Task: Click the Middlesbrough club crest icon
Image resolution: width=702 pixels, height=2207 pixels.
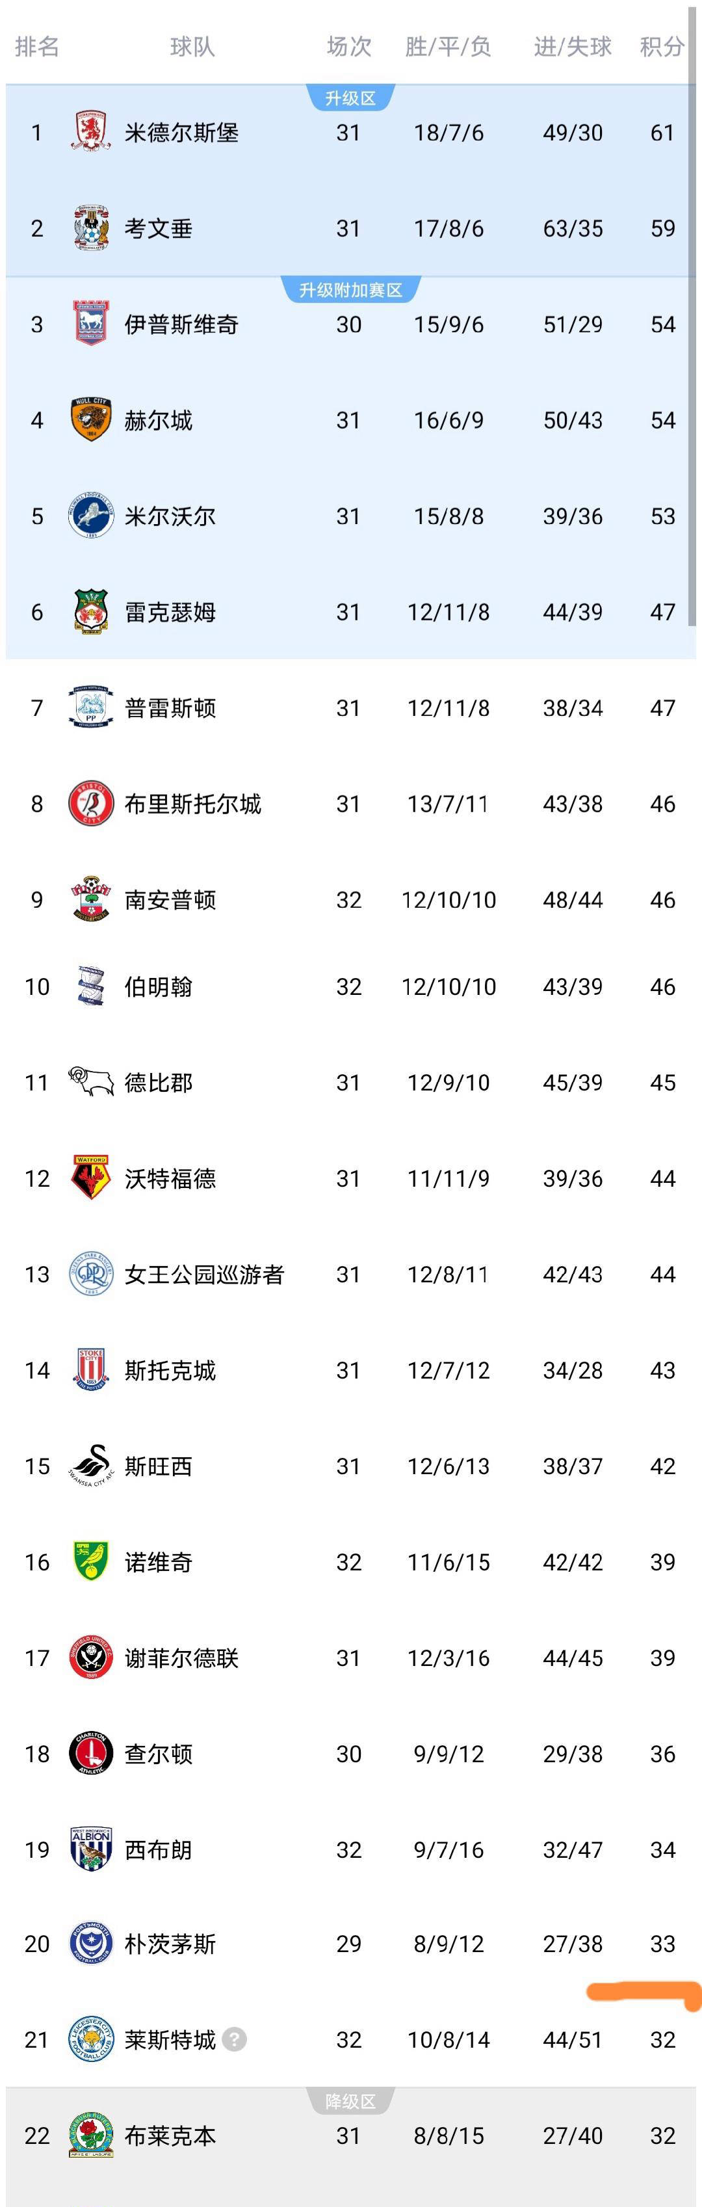Action: coord(91,133)
